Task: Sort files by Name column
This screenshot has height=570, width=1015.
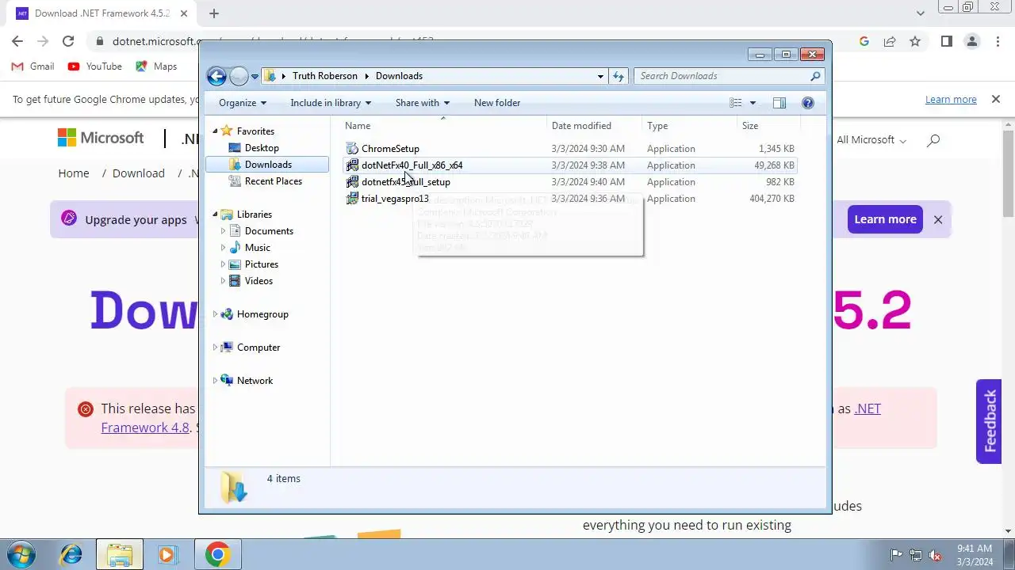Action: point(444,126)
